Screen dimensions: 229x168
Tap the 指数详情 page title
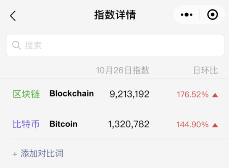pyautogui.click(x=115, y=15)
